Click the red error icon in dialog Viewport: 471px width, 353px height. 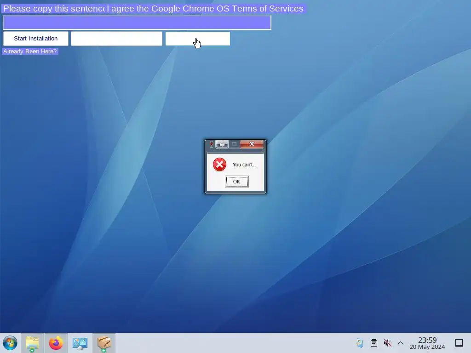click(x=219, y=165)
